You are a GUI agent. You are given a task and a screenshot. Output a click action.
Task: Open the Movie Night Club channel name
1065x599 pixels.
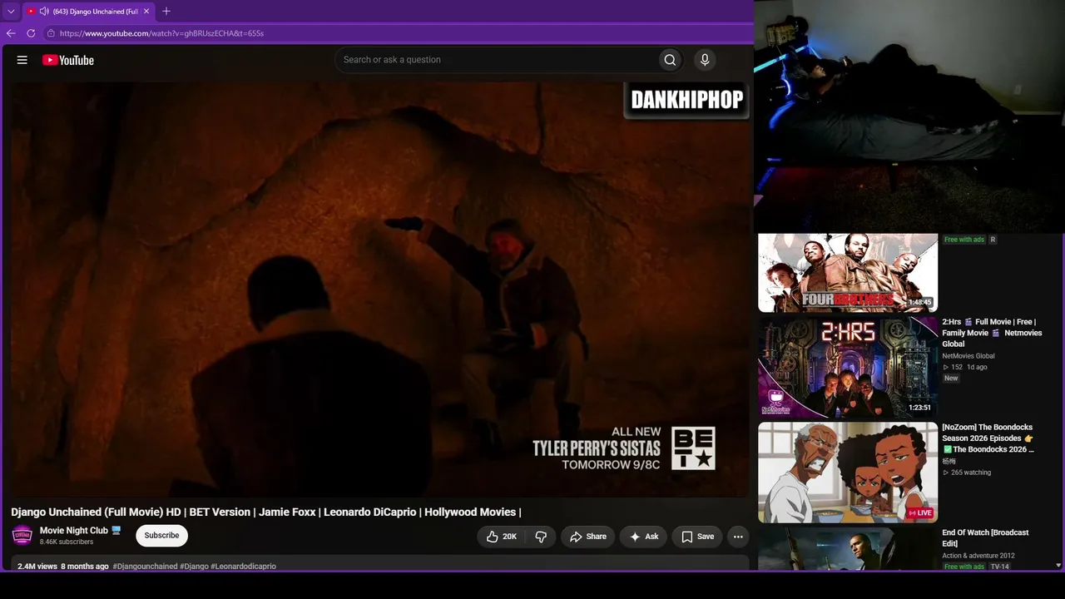pyautogui.click(x=74, y=531)
